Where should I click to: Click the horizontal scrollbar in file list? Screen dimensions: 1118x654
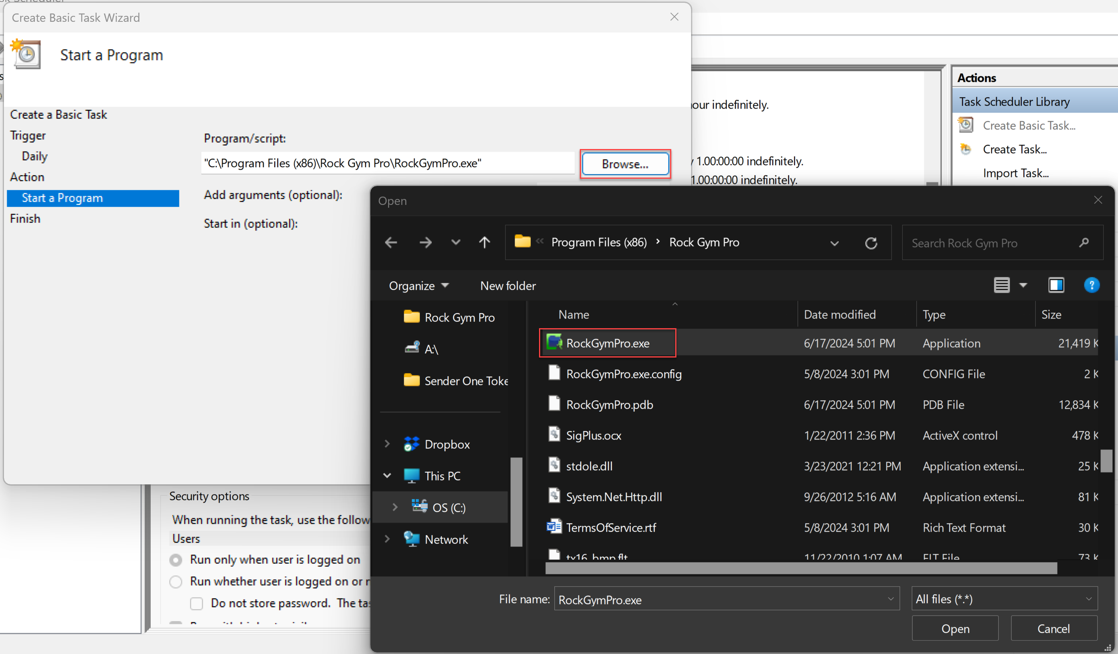[x=801, y=568]
